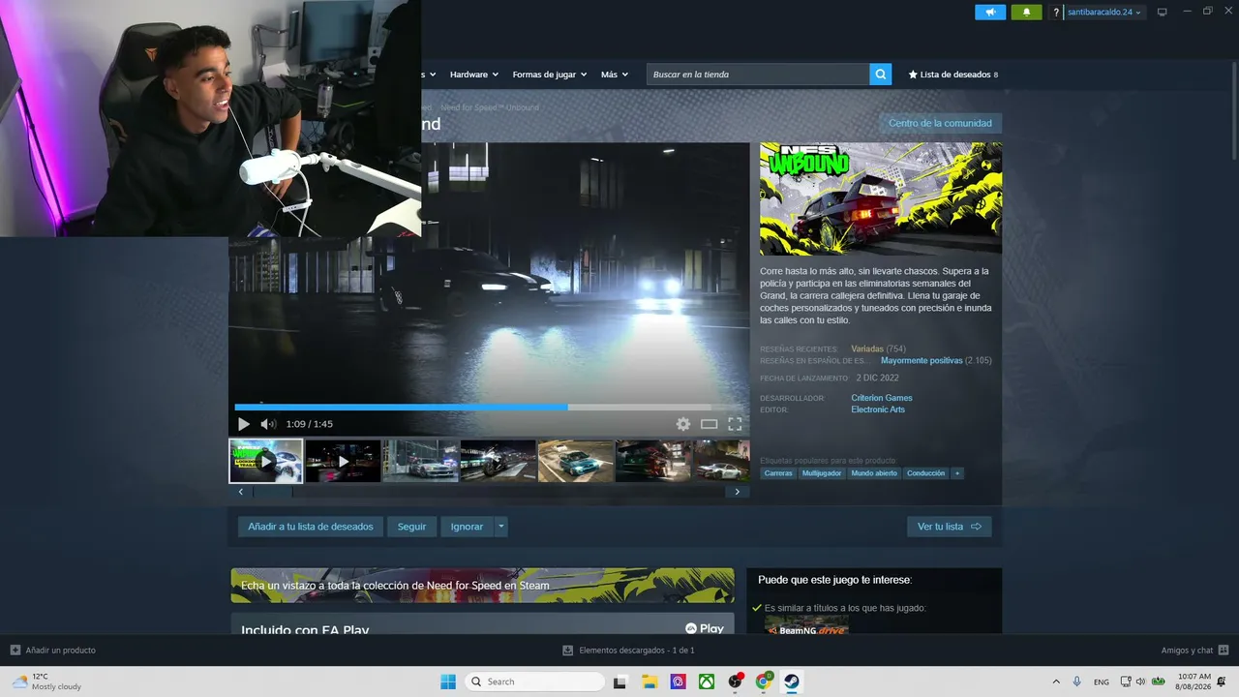The width and height of the screenshot is (1239, 697).
Task: Expand the Formas de jugar dropdown
Action: click(x=550, y=75)
